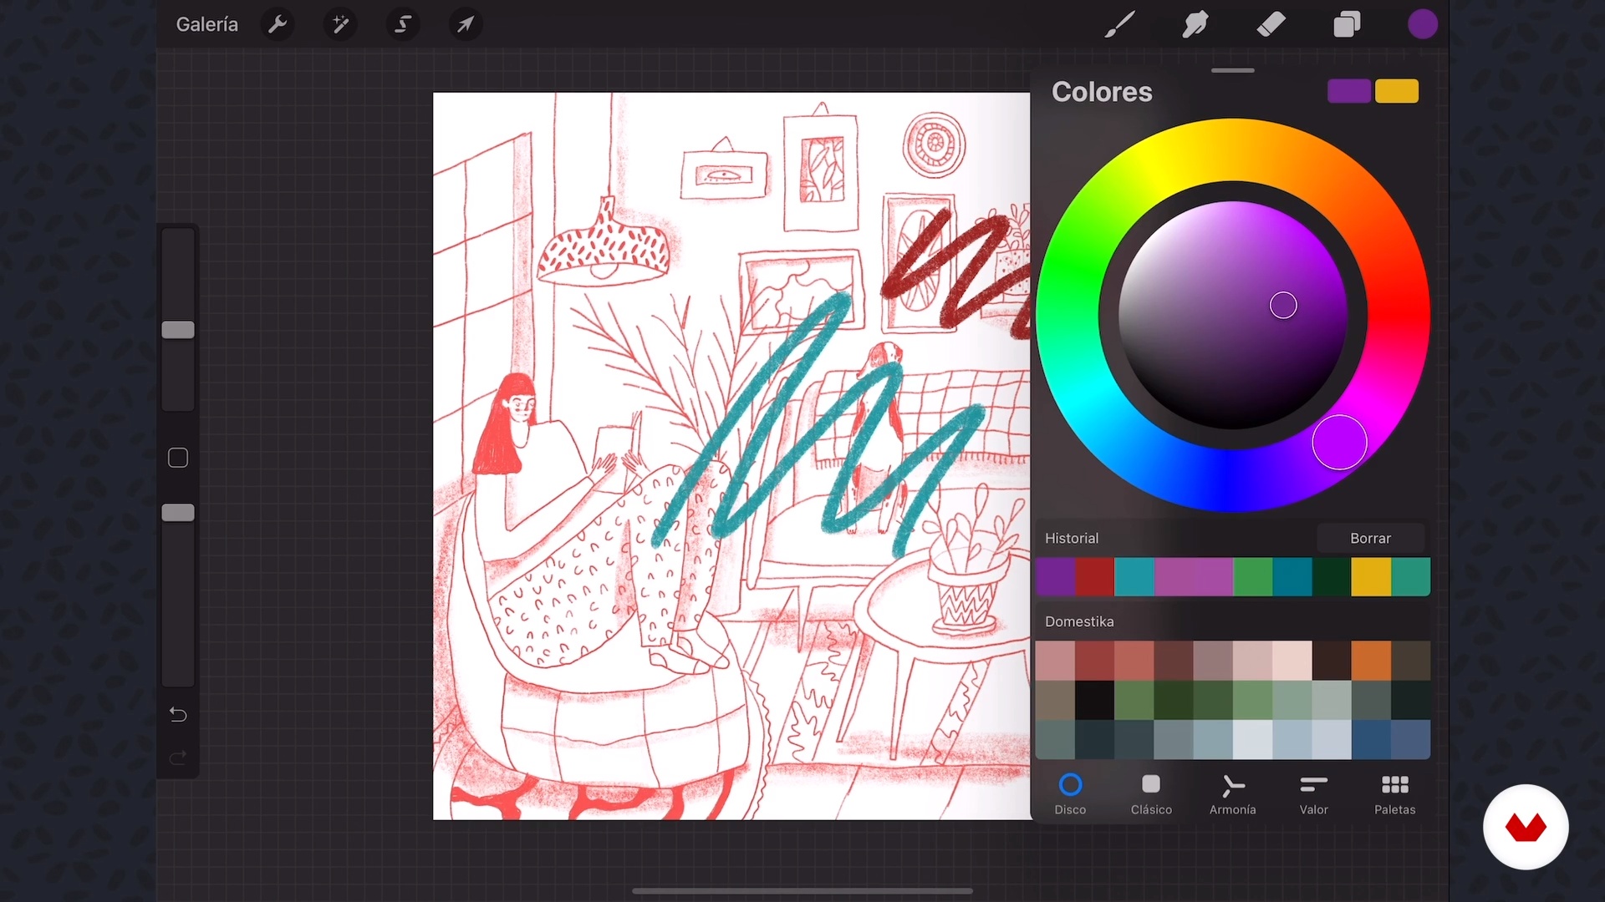Undo the last stroke with arrow
1605x902 pixels.
pos(178,715)
